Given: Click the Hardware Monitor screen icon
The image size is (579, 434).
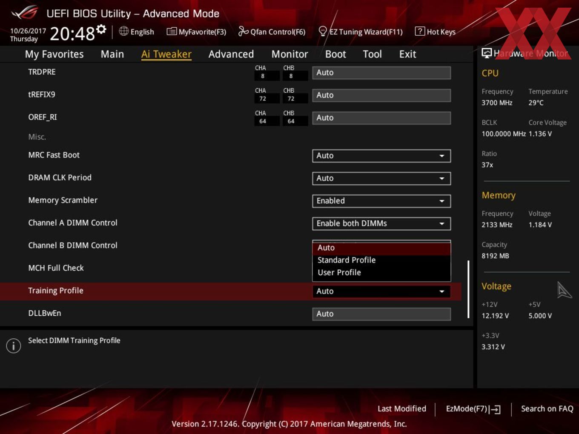Looking at the screenshot, I should 486,53.
